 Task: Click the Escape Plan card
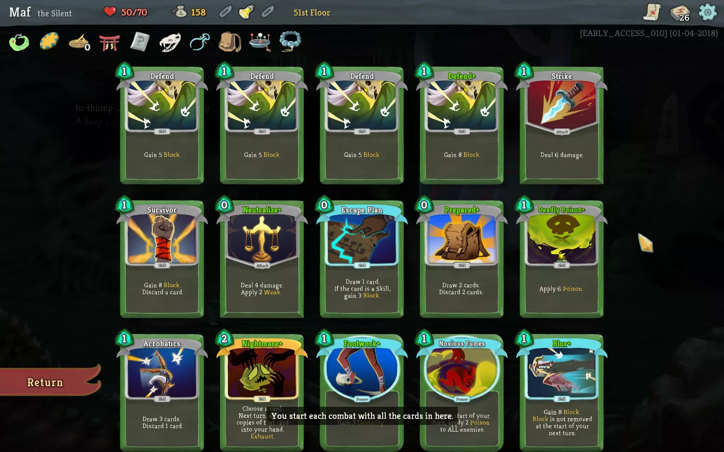362,259
